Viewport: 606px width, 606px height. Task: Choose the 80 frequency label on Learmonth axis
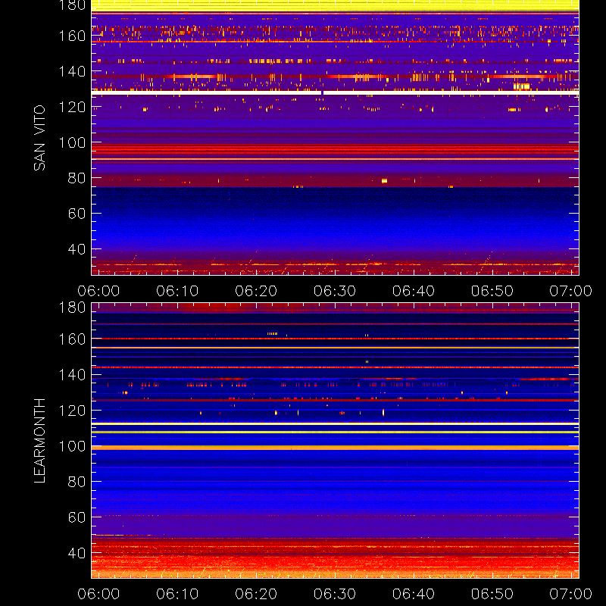click(77, 482)
